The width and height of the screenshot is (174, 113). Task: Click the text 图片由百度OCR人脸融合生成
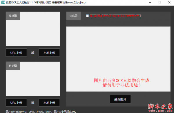pyautogui.click(x=122, y=81)
